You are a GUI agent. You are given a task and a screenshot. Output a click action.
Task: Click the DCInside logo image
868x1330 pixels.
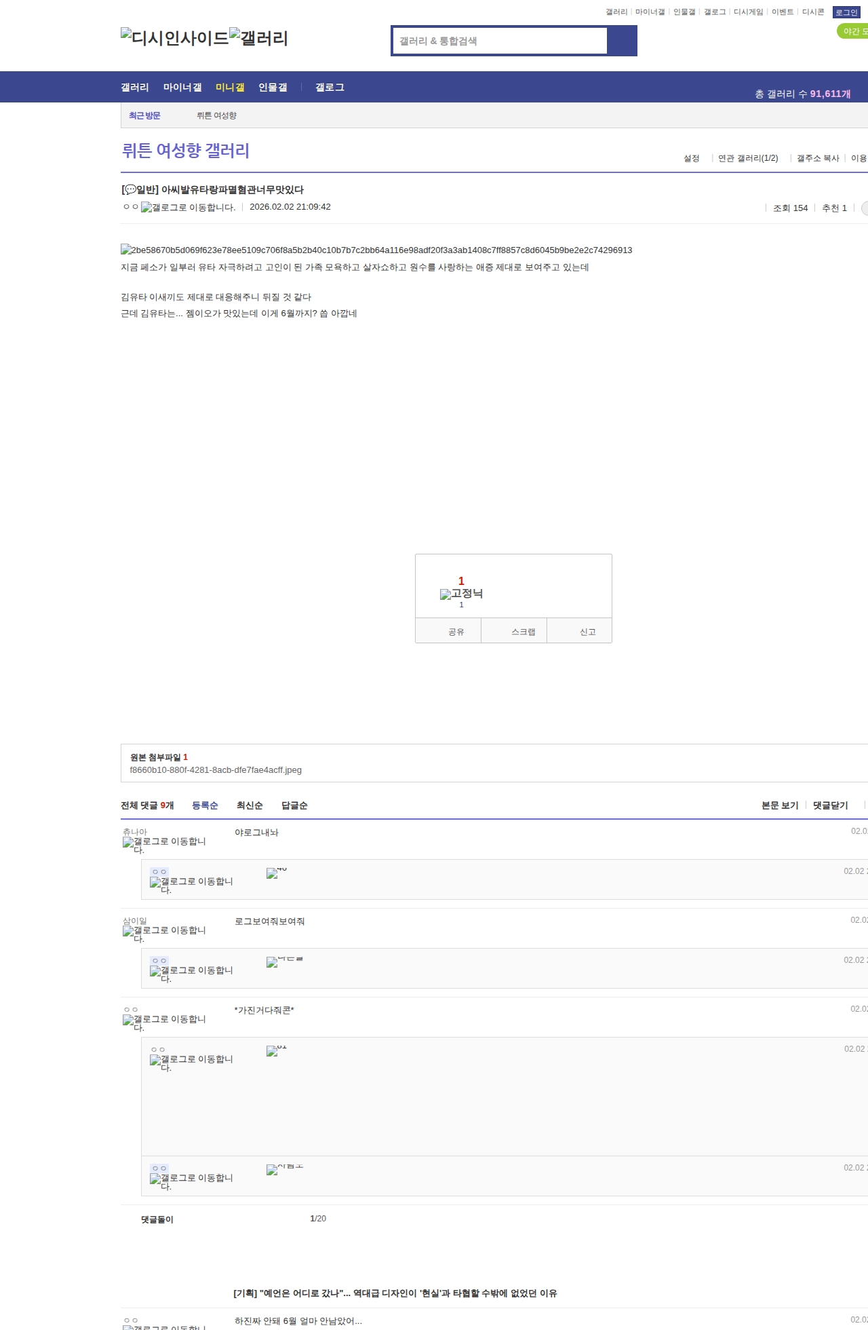click(174, 38)
